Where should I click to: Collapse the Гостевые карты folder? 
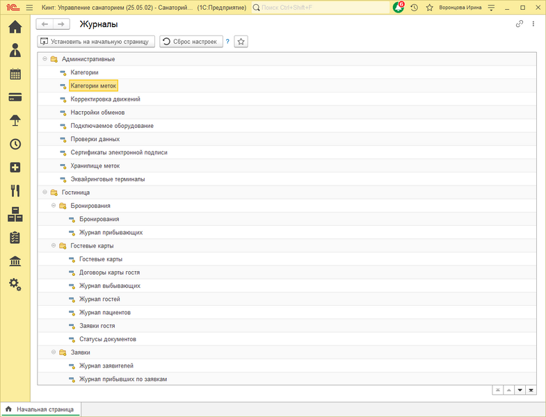[x=54, y=245]
